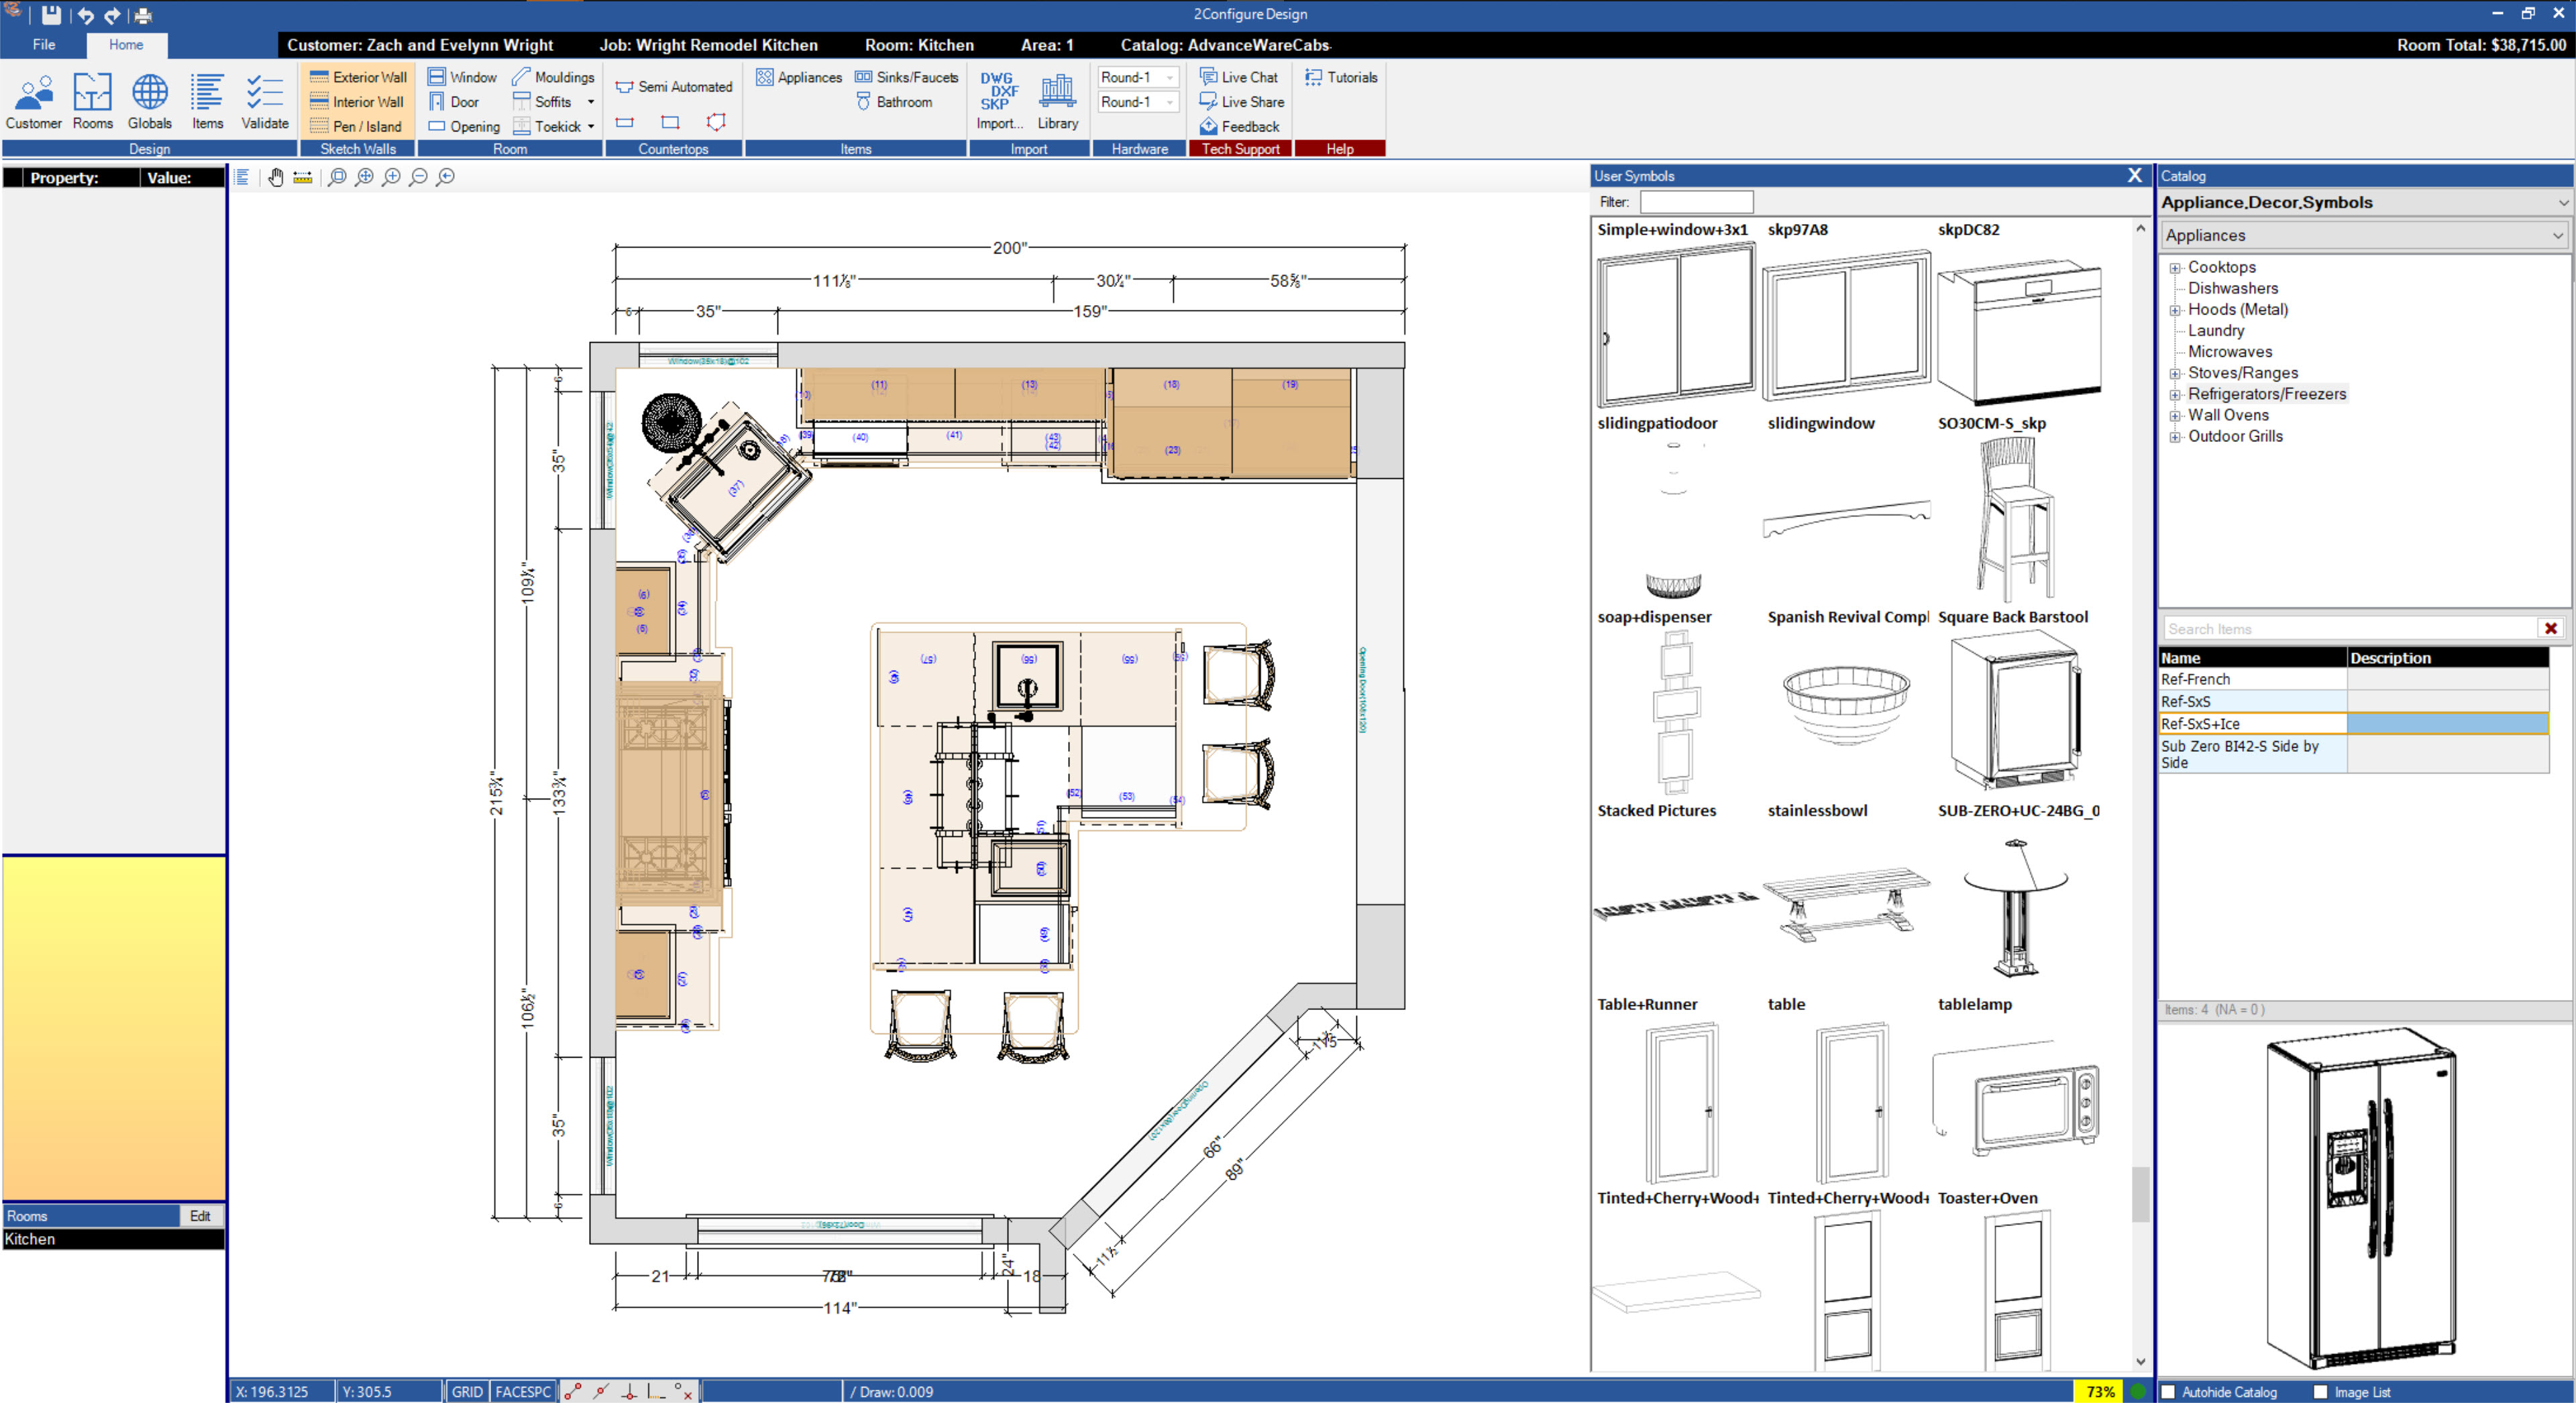
Task: Open the File menu
Action: coord(43,45)
